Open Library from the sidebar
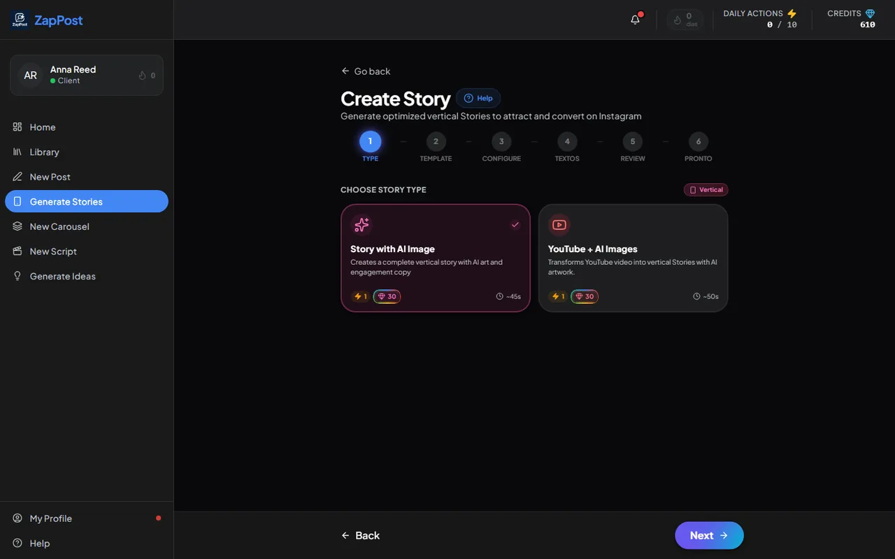The height and width of the screenshot is (559, 895). (x=87, y=152)
